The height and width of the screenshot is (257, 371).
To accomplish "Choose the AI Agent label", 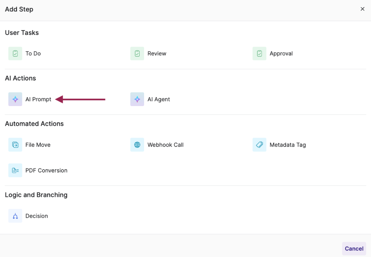I will click(159, 99).
